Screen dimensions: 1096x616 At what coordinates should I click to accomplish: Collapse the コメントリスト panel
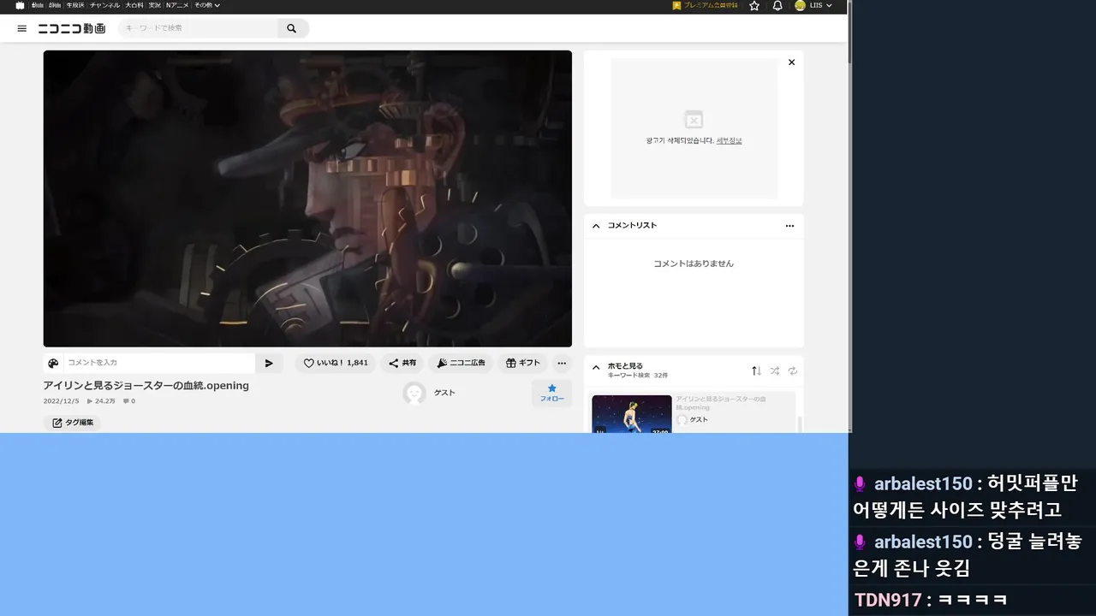pos(596,226)
